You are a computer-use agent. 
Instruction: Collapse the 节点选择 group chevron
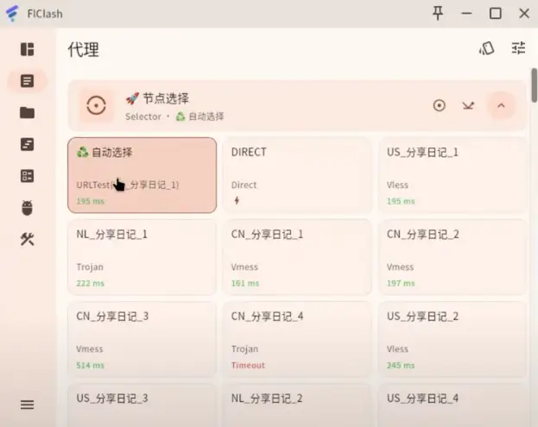501,105
